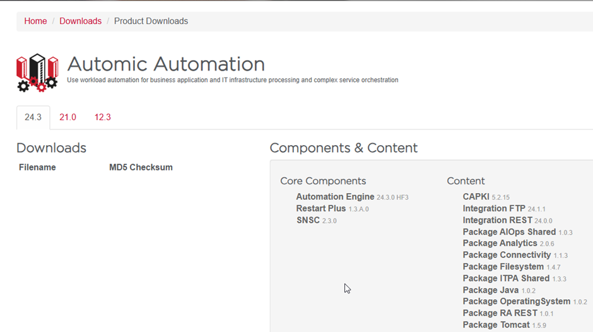Click the workload automation description text
Viewport: 593px width, 332px height.
click(x=233, y=80)
